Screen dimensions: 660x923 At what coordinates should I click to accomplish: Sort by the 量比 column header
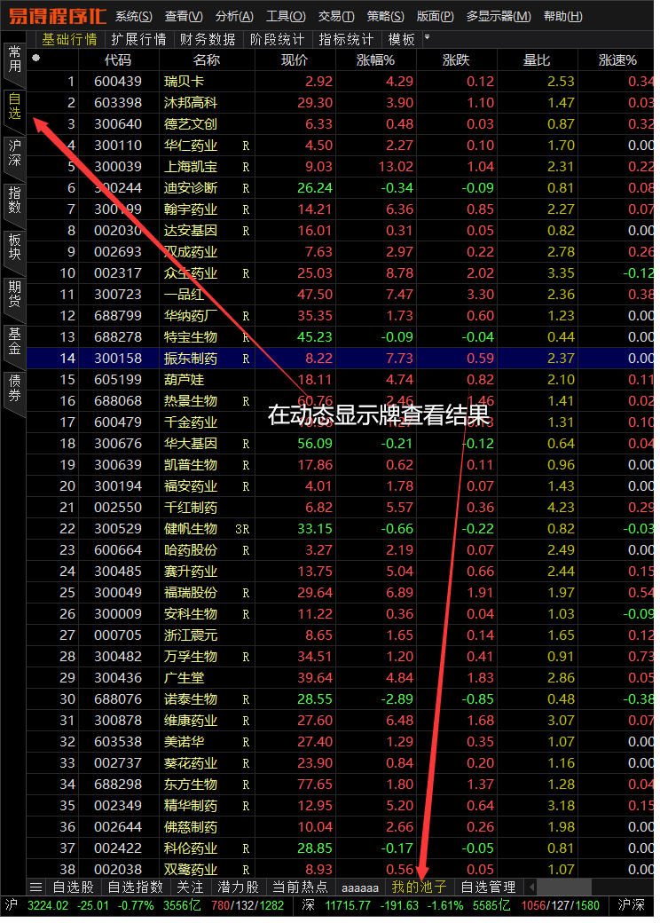(x=537, y=60)
